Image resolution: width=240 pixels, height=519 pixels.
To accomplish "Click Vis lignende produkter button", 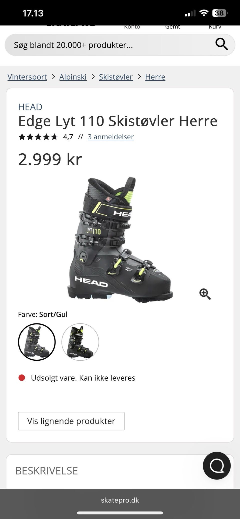I will coord(71,421).
